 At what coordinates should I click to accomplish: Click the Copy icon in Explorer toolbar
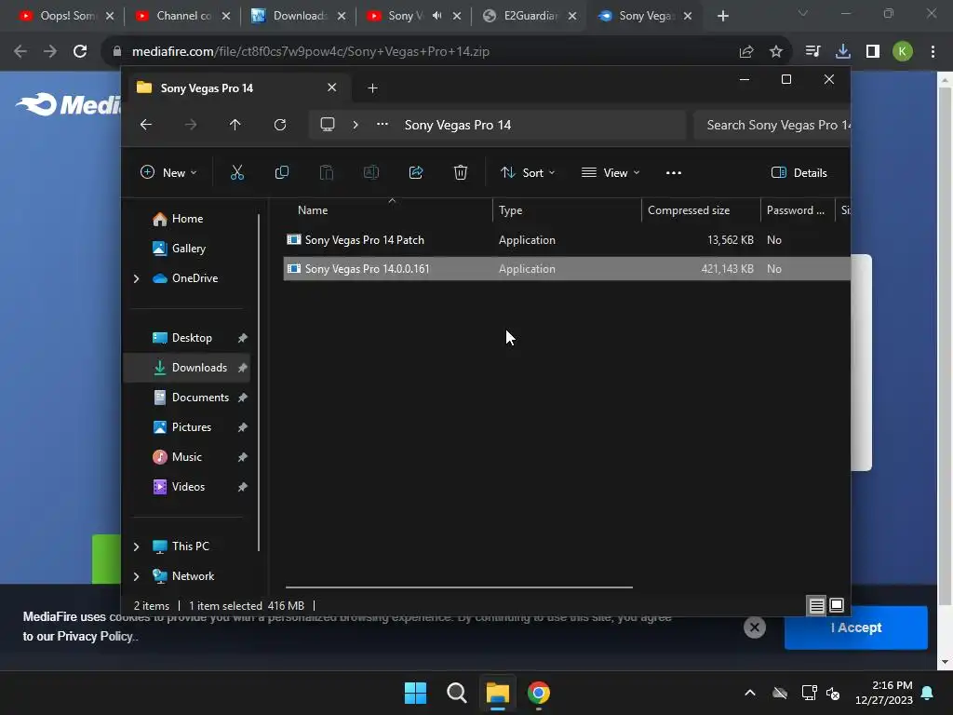pos(281,172)
